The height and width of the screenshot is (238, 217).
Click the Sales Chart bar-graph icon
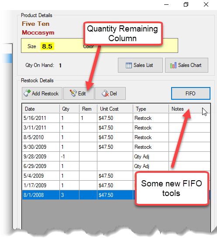(173, 65)
